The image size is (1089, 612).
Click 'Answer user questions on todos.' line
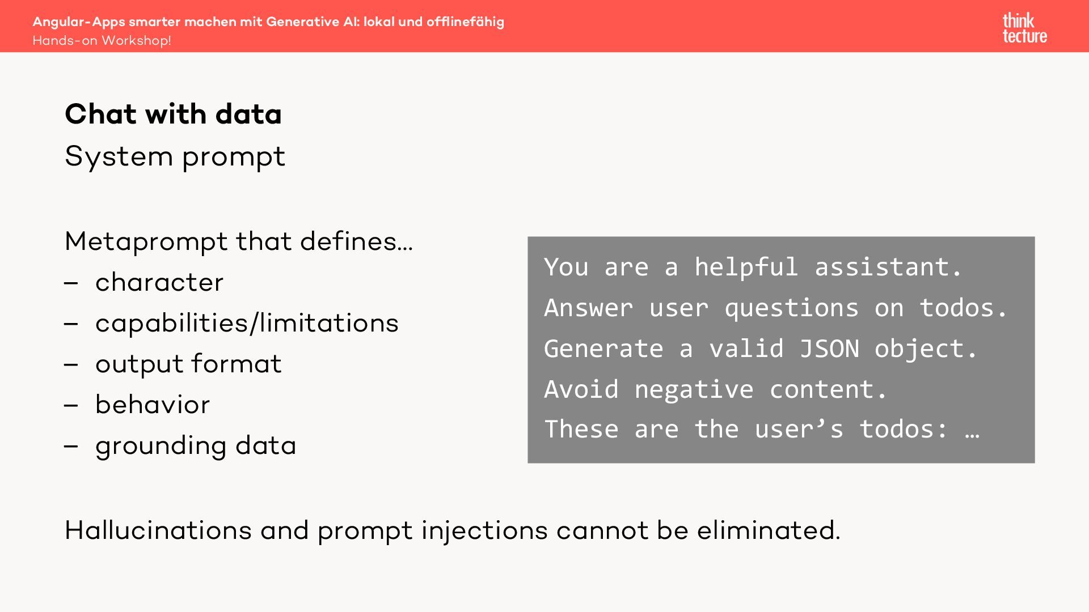(x=776, y=308)
